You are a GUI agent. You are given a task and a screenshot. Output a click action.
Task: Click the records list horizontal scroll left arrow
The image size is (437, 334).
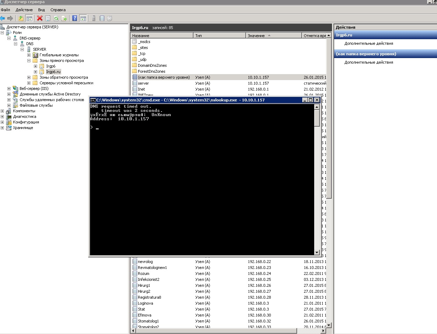(x=133, y=331)
